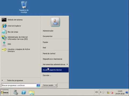Click the Símbolo del sistema label

click(15, 20)
